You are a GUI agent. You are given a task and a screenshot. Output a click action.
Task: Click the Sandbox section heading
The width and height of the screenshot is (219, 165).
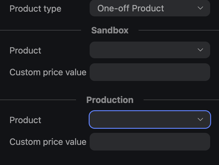pos(110,30)
